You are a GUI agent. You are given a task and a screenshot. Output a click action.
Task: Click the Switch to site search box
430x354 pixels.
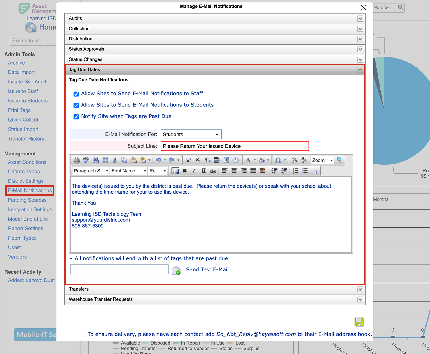33,41
